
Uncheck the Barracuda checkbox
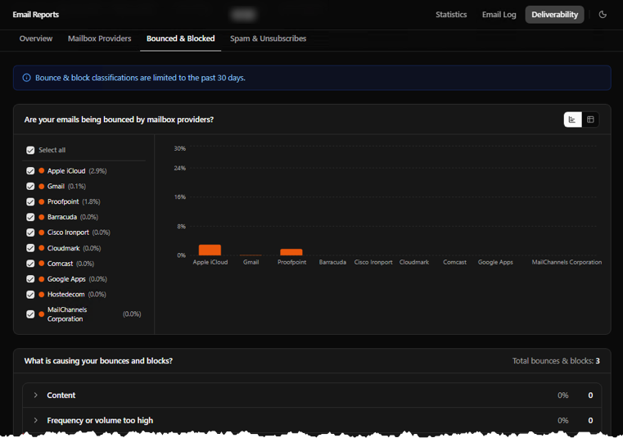(30, 217)
